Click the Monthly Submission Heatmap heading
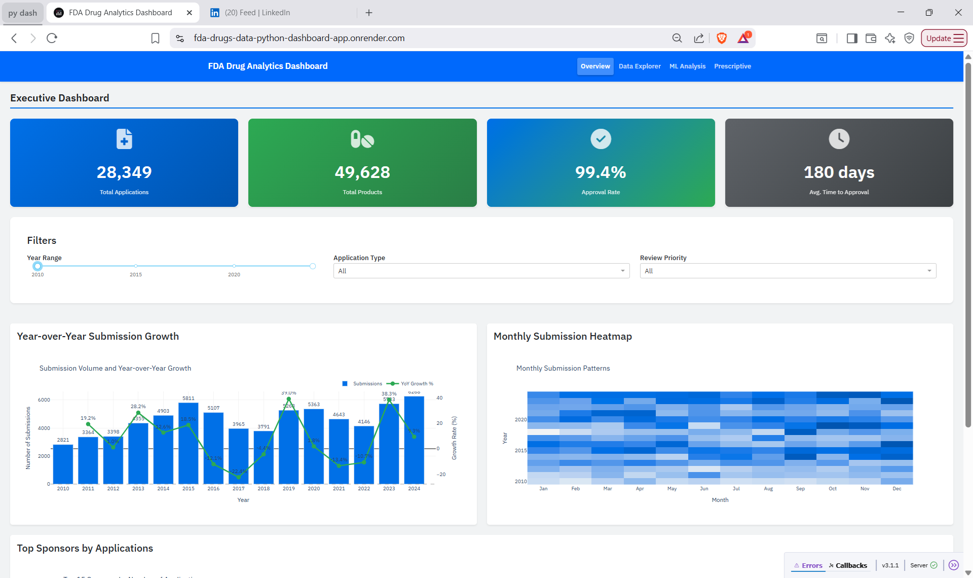The image size is (973, 578). [x=563, y=336]
